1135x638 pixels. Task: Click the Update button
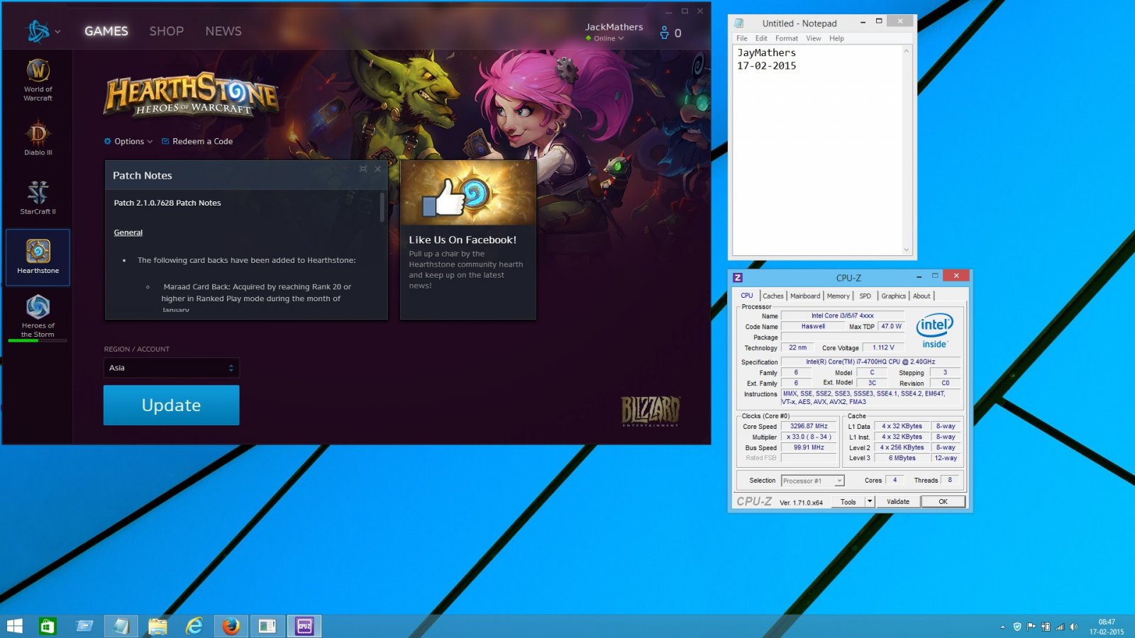tap(171, 405)
